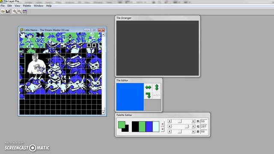This screenshot has width=274, height=154.
Task: Open the File menu
Action: click(x=3, y=6)
